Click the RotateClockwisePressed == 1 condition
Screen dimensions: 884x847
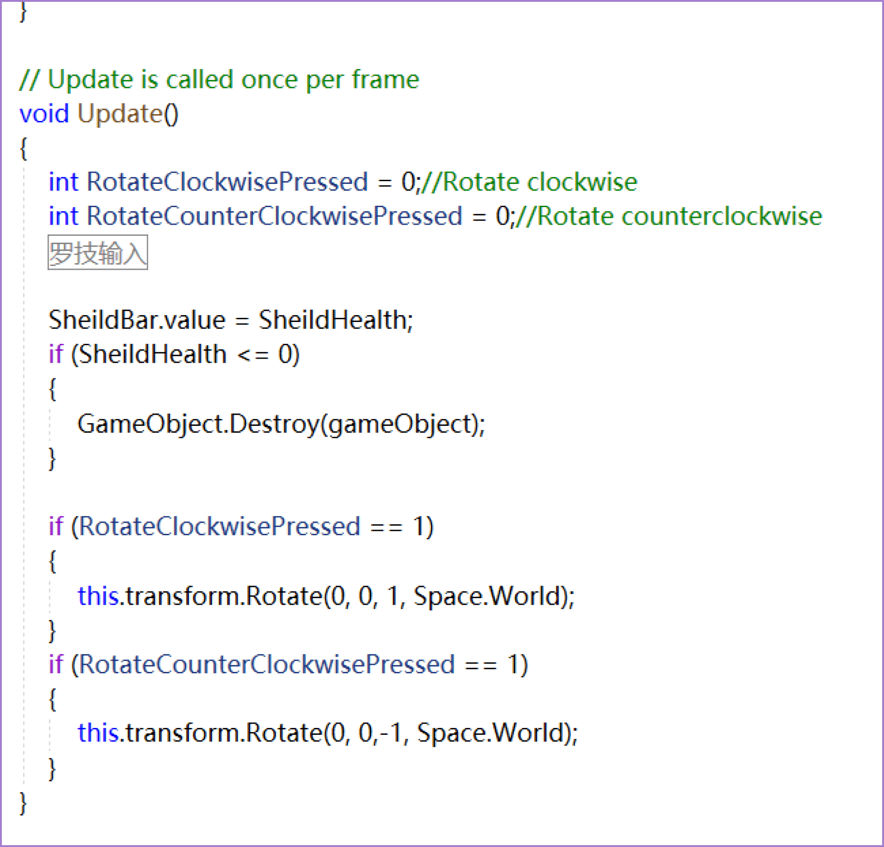[253, 527]
